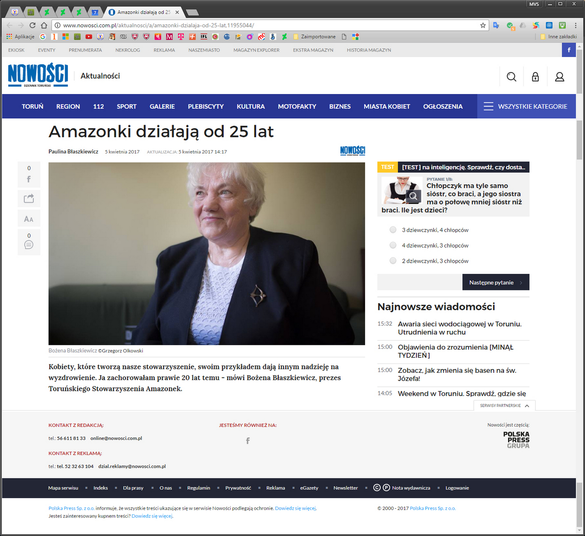Open Regulamin link in footer

pos(198,488)
